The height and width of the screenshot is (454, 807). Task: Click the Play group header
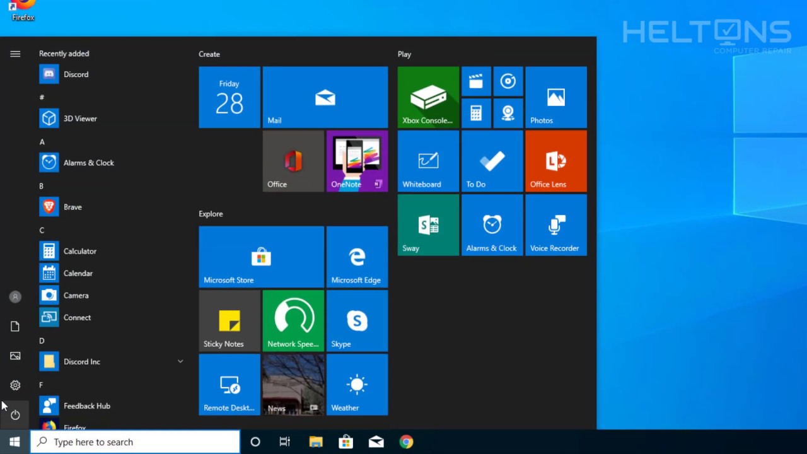tap(404, 54)
